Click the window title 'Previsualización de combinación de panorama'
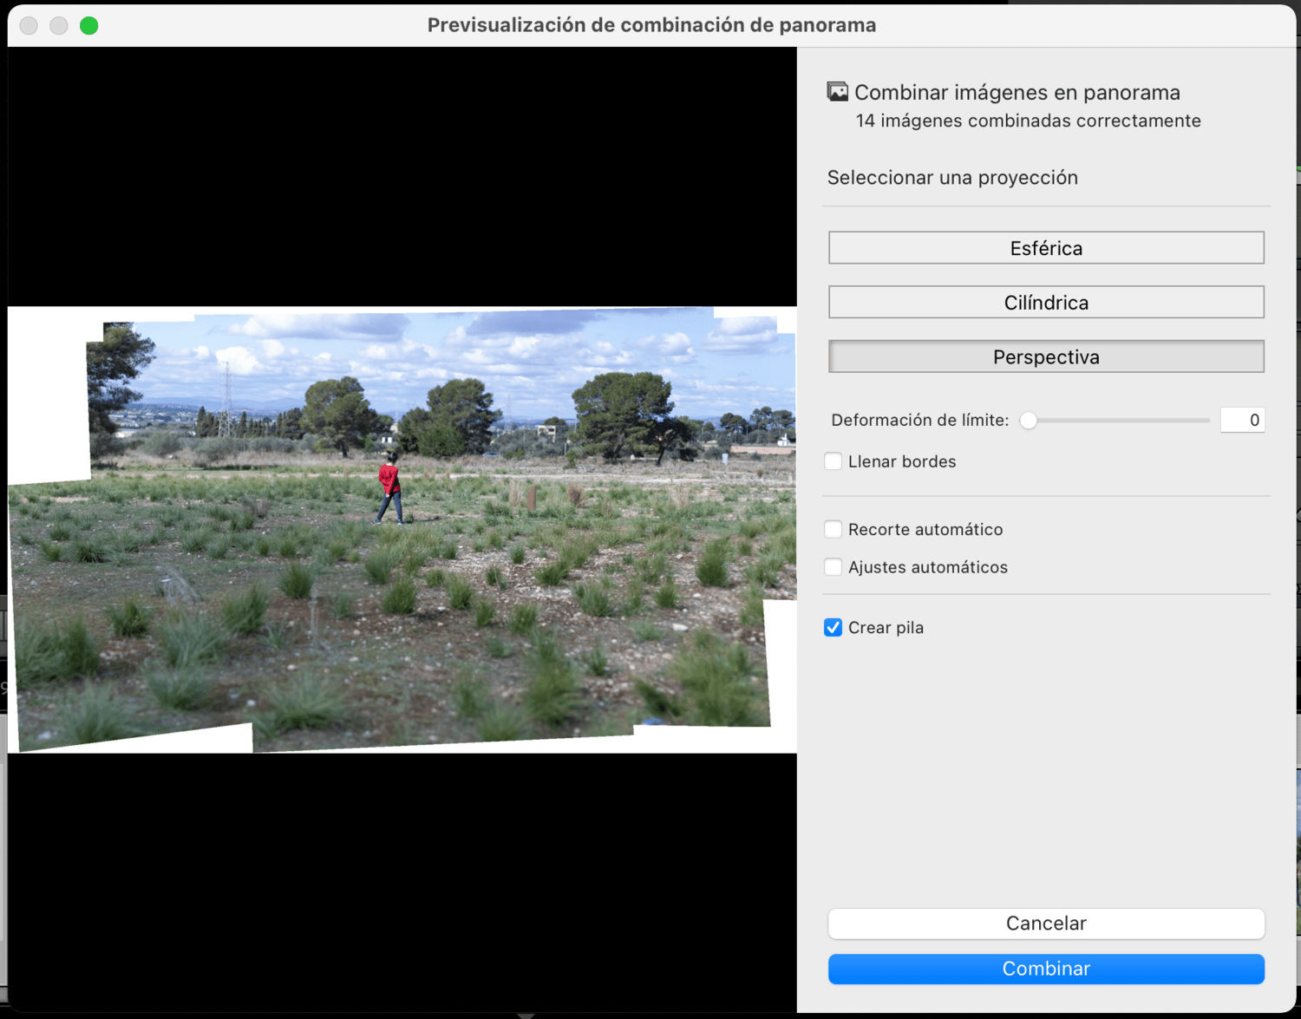This screenshot has height=1019, width=1301. coord(651,25)
